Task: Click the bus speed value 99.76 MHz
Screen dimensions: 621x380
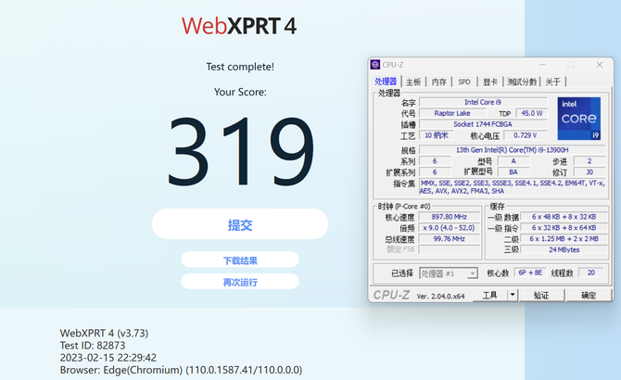Action: (450, 239)
